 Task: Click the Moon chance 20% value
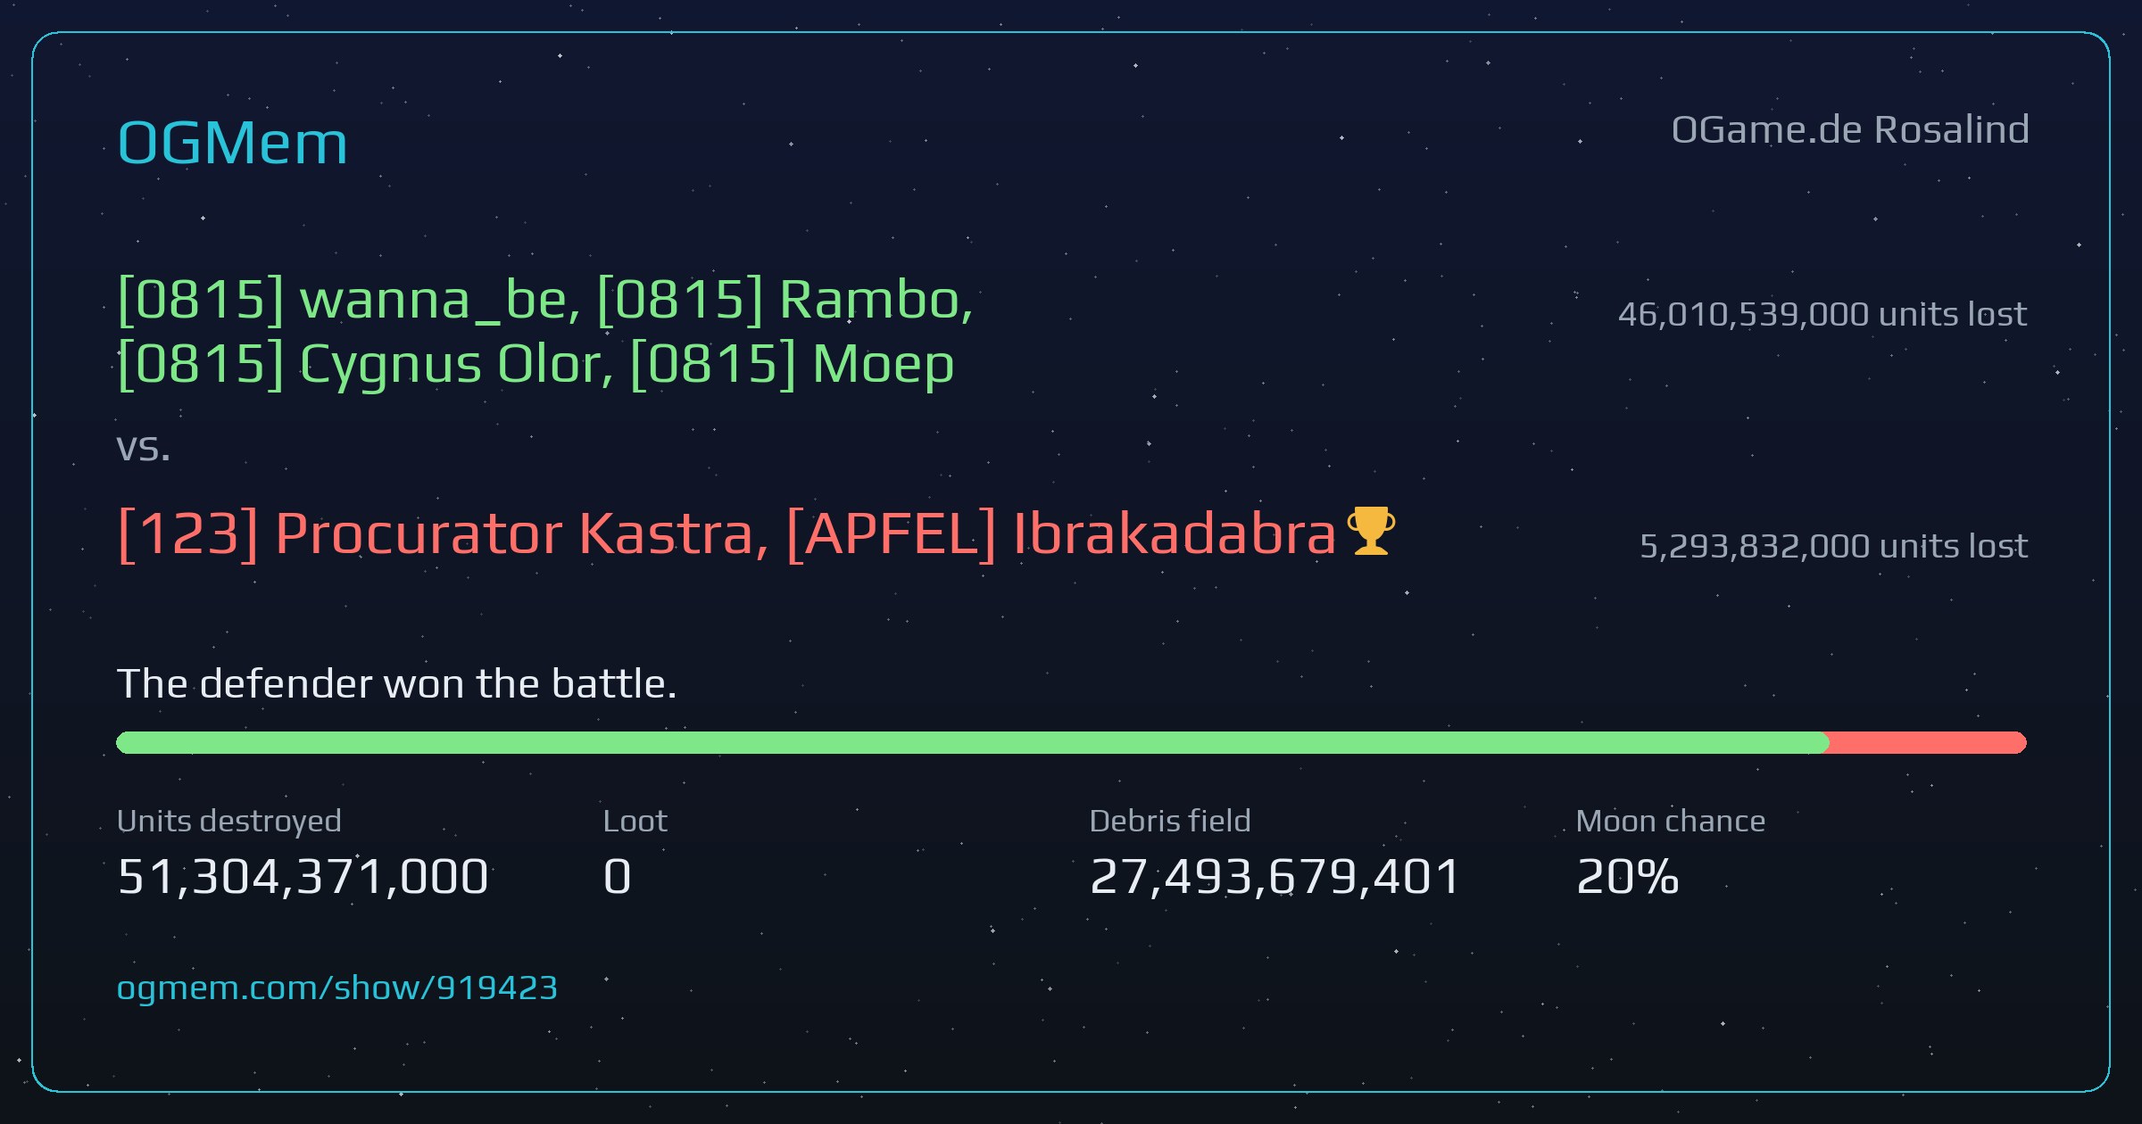pyautogui.click(x=1628, y=876)
